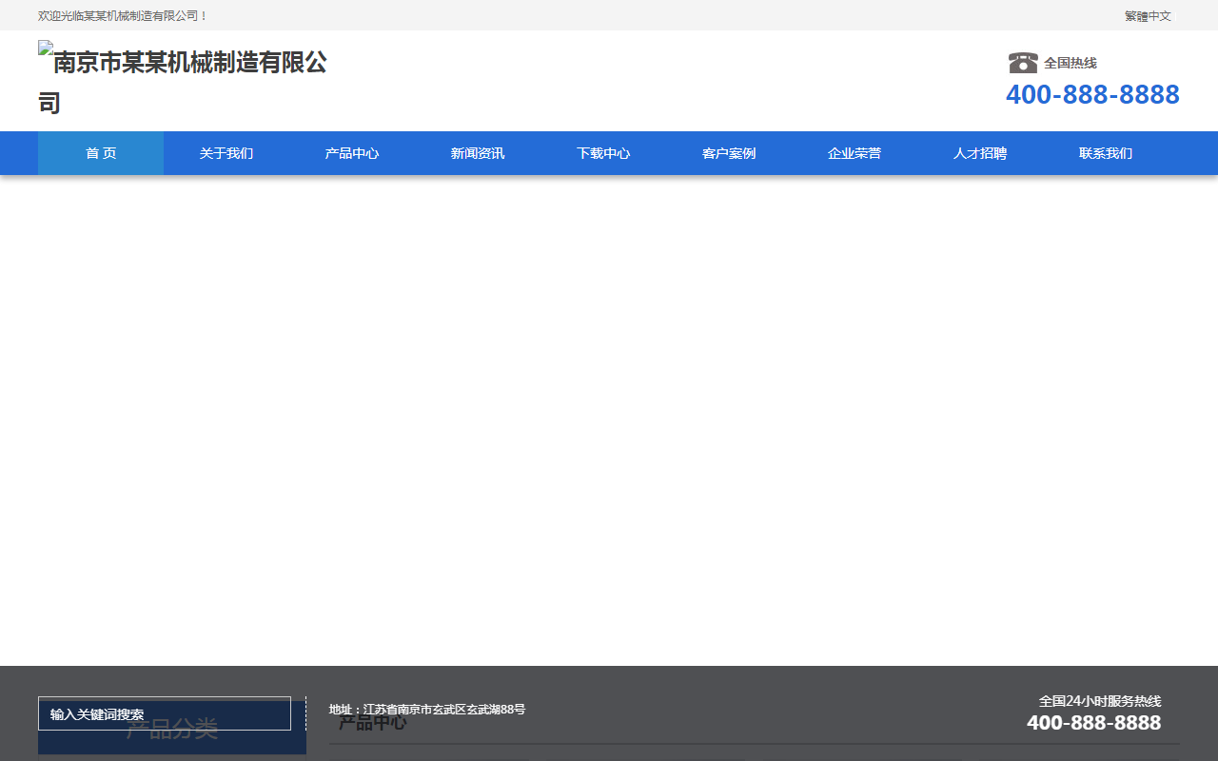Viewport: 1218px width, 761px height.
Task: Click the welcome text 欢迎光临某某机械制造有限公司
Action: click(123, 16)
